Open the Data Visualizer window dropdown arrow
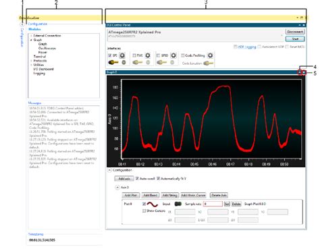 click(x=298, y=18)
